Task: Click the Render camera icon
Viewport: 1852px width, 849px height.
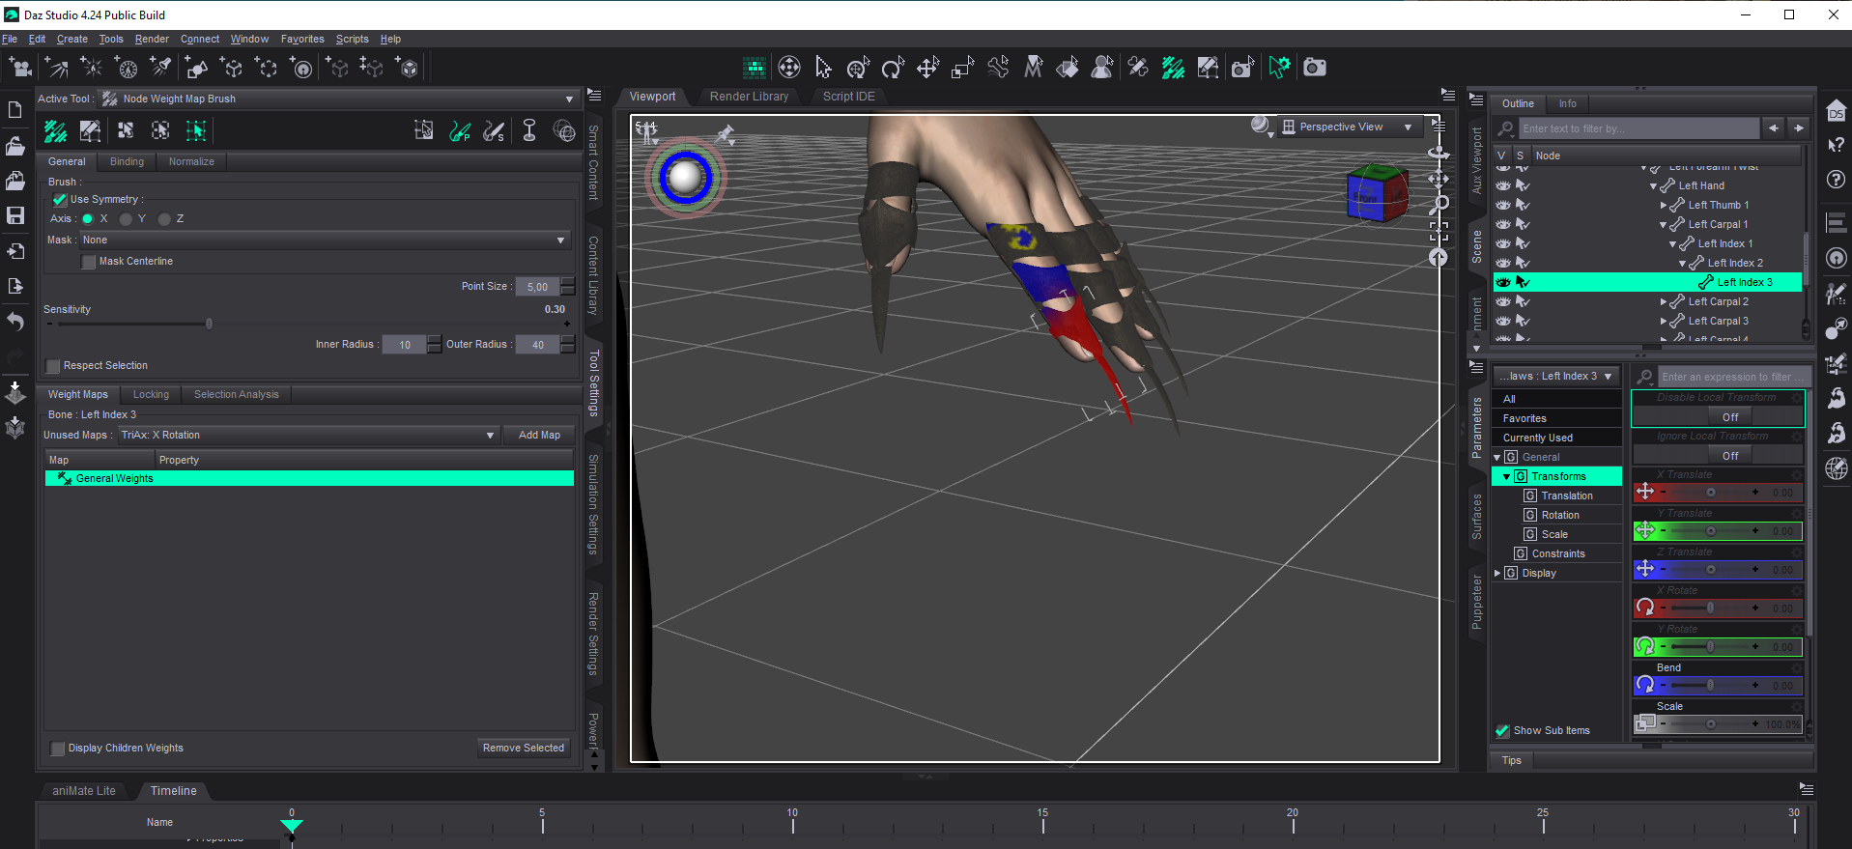Action: click(x=1315, y=68)
